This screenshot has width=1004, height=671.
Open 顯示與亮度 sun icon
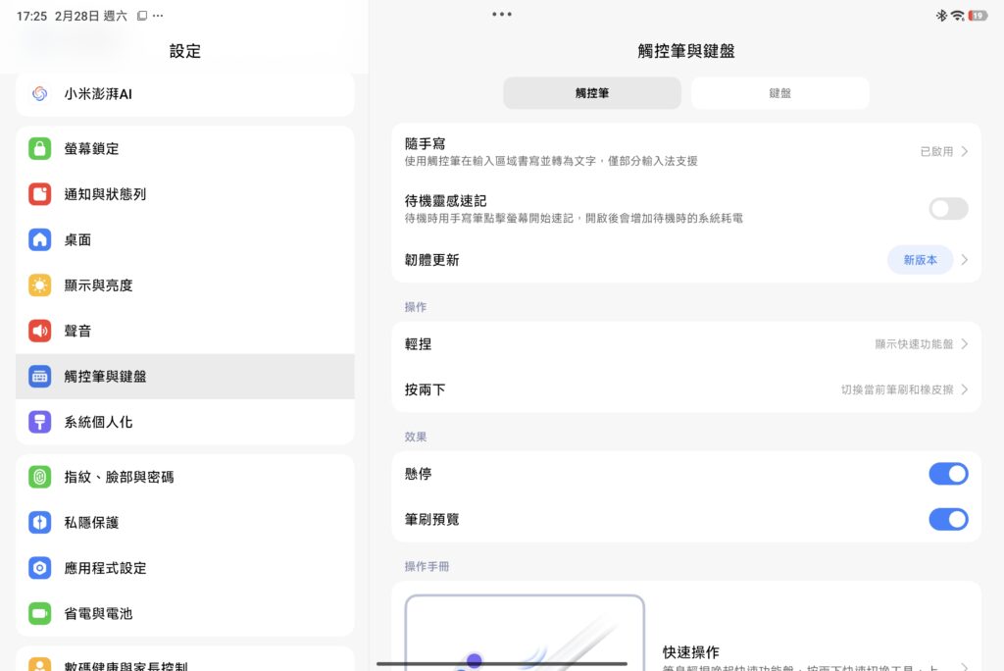pos(40,285)
